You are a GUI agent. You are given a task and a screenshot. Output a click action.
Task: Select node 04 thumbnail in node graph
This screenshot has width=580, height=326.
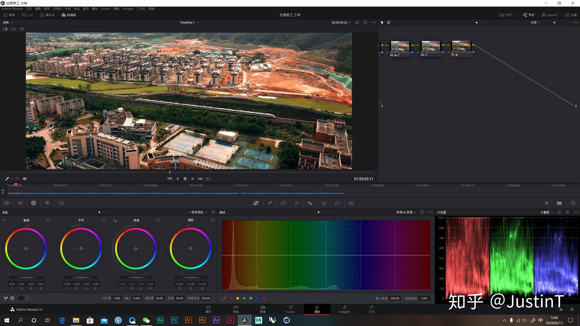[x=431, y=47]
